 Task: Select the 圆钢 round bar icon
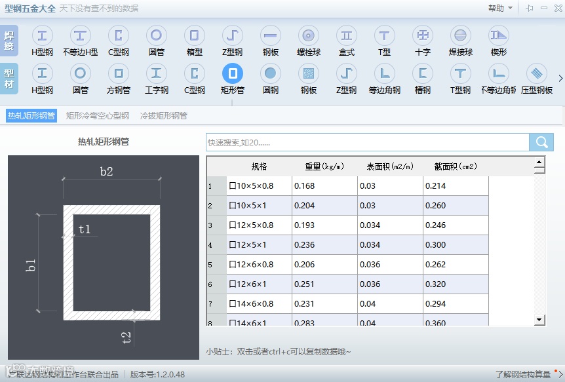pos(270,79)
